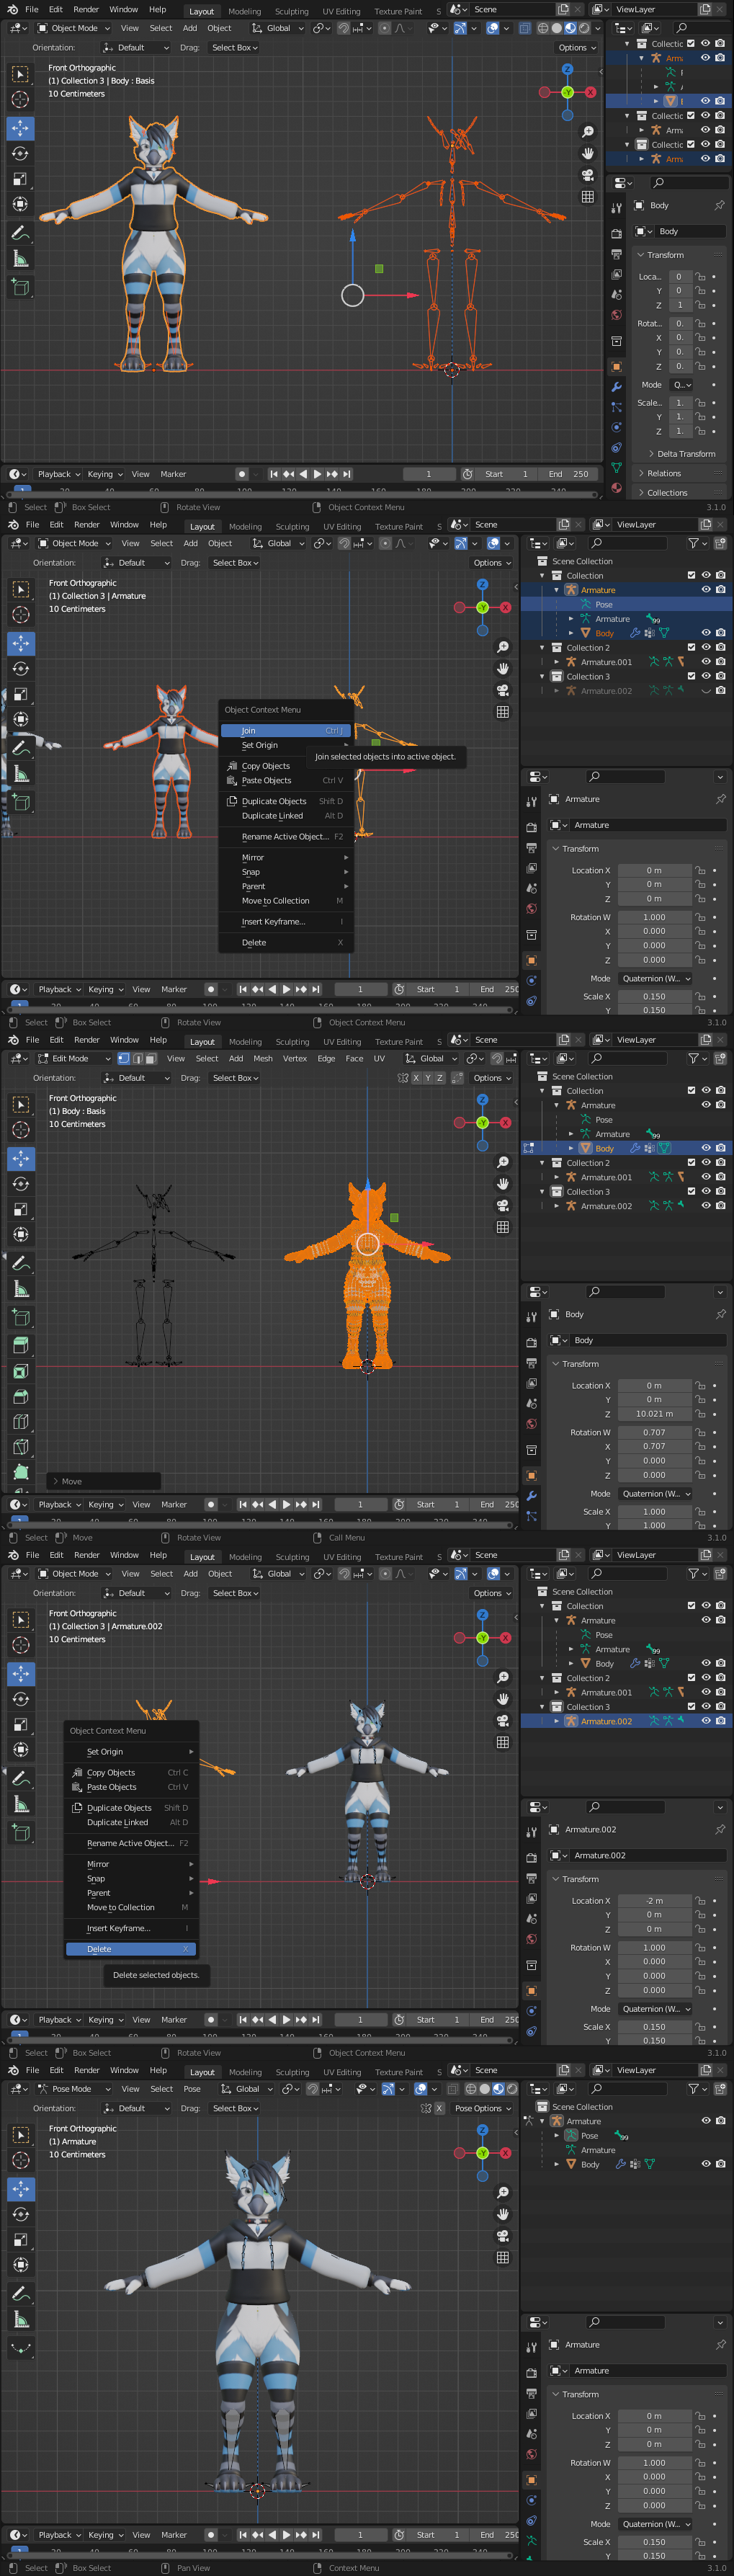
Task: Switch to face select mode in Edit Mode header
Action: click(x=151, y=1058)
